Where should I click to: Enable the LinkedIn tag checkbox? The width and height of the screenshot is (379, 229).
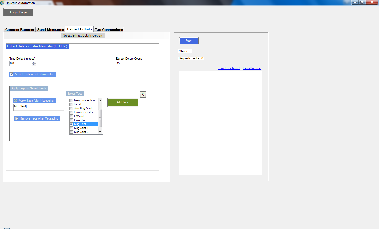point(71,120)
